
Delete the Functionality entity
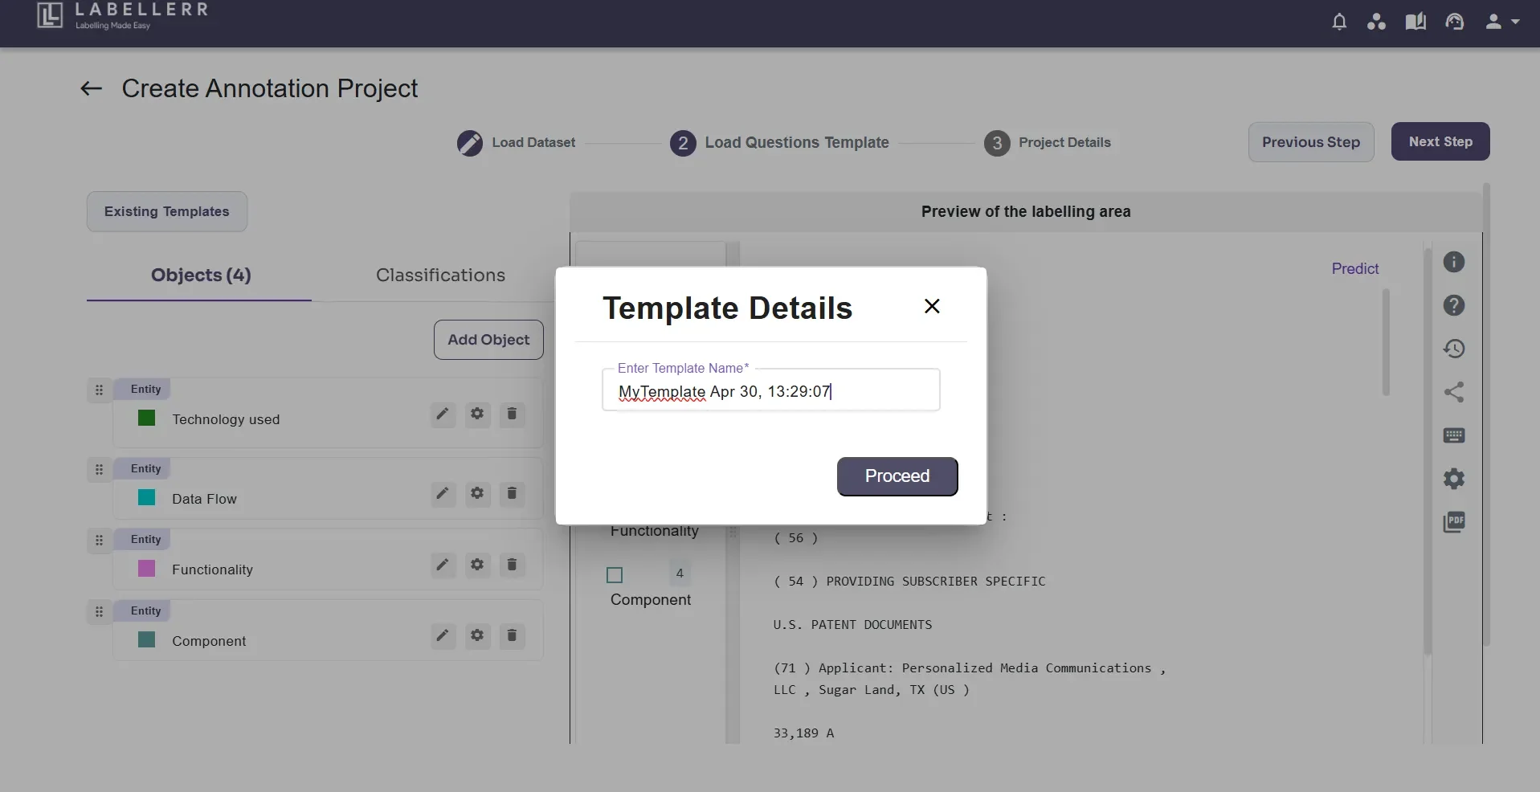click(512, 565)
